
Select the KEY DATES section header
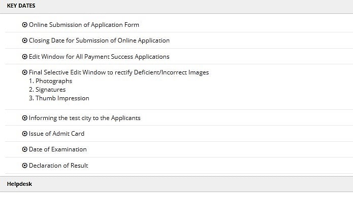(177, 7)
